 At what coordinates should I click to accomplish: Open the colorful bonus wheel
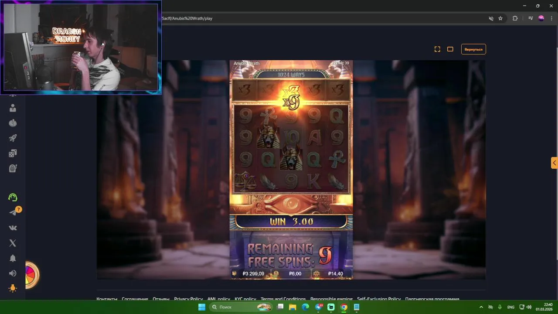(x=31, y=275)
